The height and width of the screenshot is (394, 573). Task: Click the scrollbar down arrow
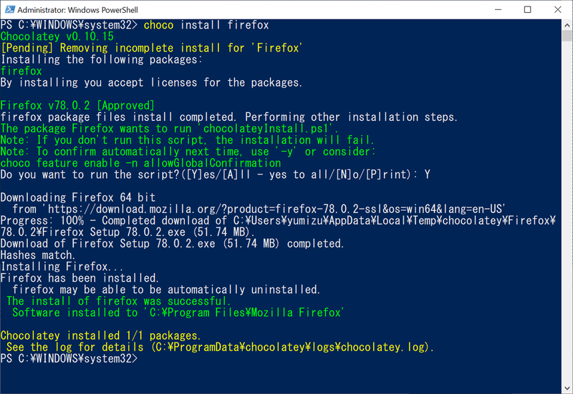point(567,388)
